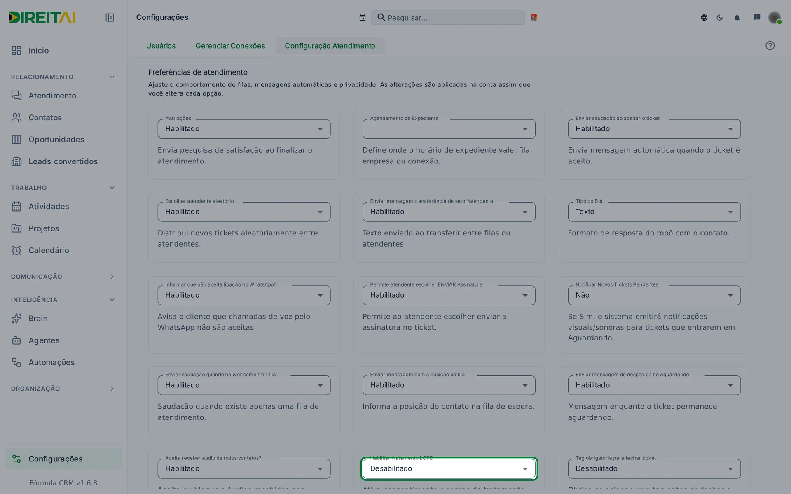Expand the COMUNICAÇÃO section
Screen dimensions: 791x494
[x=63, y=277]
